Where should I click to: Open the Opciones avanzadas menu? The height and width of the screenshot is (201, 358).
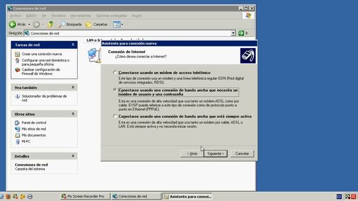[x=111, y=16]
